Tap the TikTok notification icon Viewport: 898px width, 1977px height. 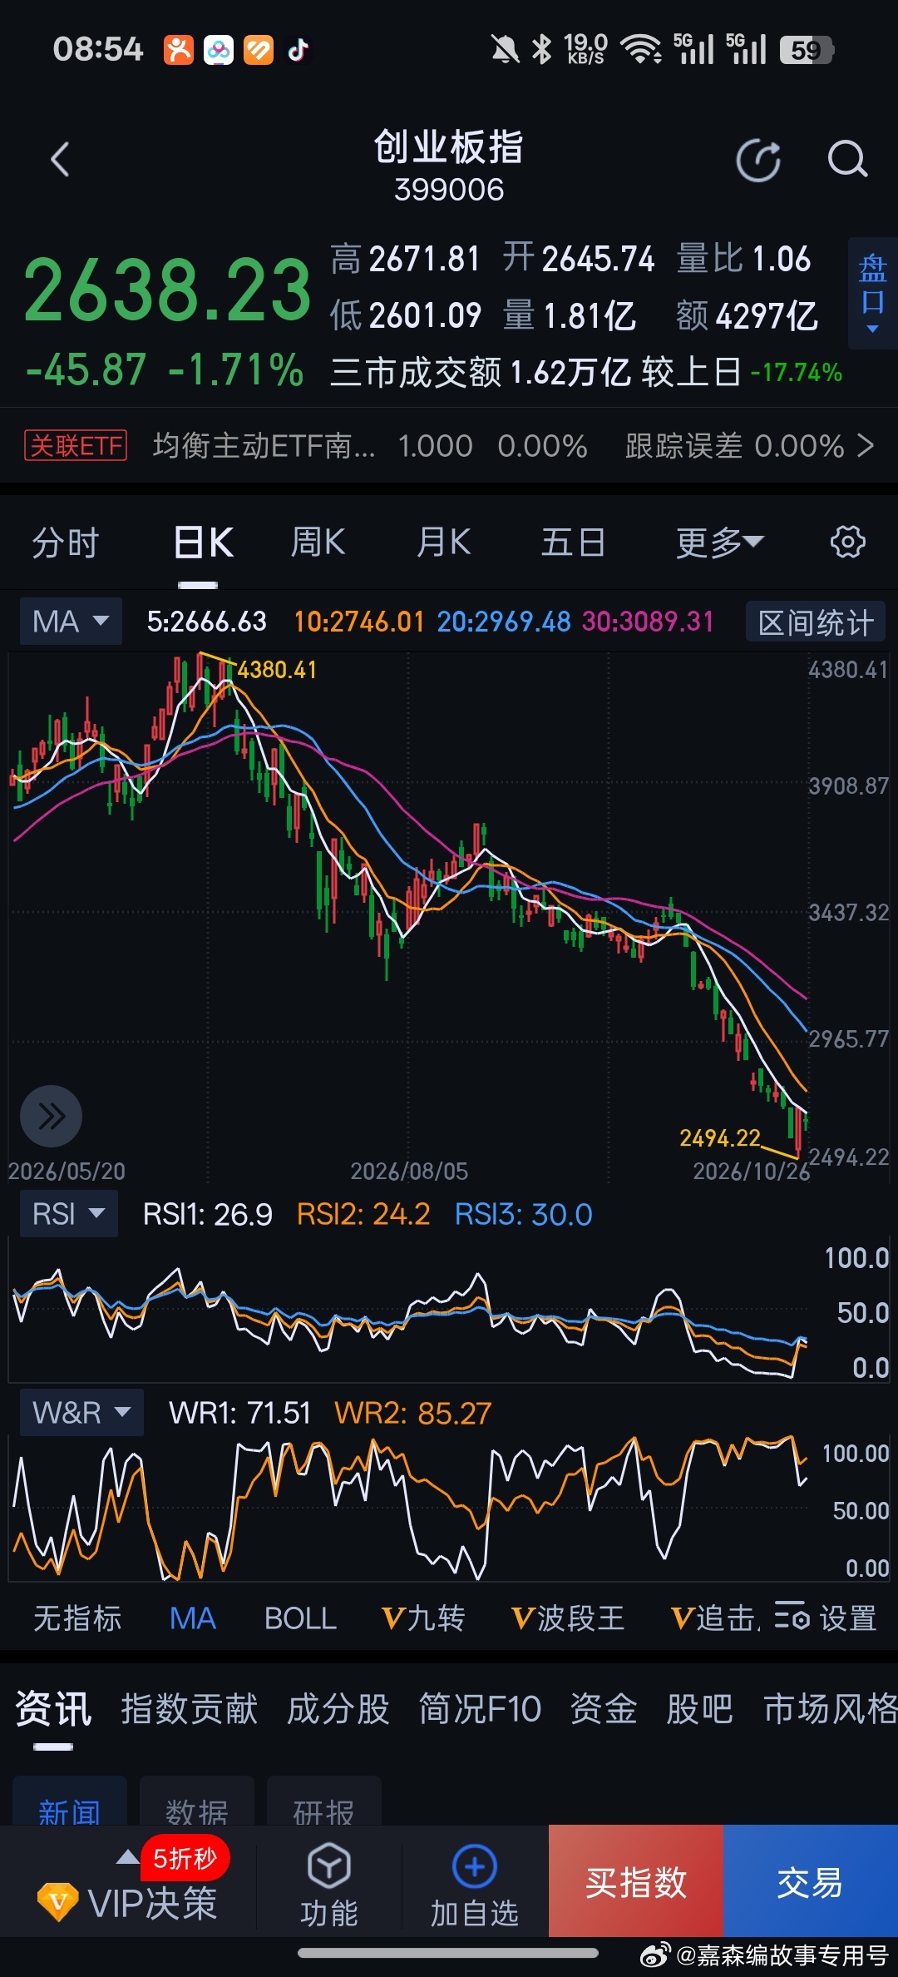pos(298,50)
